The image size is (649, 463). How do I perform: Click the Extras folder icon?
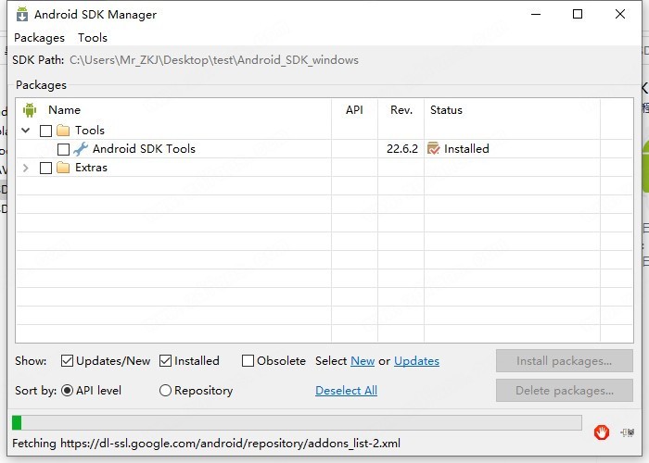pyautogui.click(x=63, y=168)
